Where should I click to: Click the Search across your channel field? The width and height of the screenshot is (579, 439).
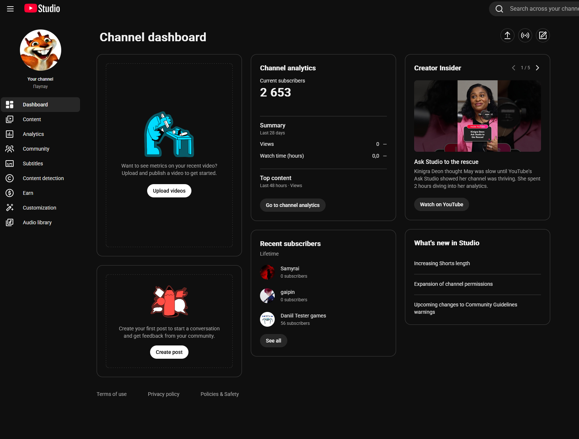point(534,9)
